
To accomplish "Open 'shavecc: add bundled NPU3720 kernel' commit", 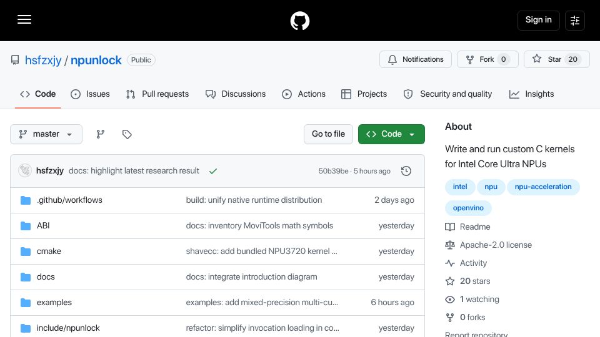I will coord(262,252).
